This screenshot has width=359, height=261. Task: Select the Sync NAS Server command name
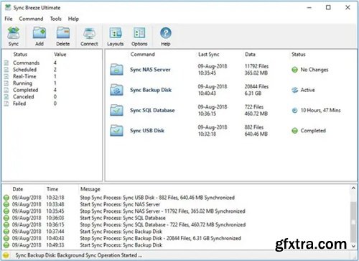point(150,70)
